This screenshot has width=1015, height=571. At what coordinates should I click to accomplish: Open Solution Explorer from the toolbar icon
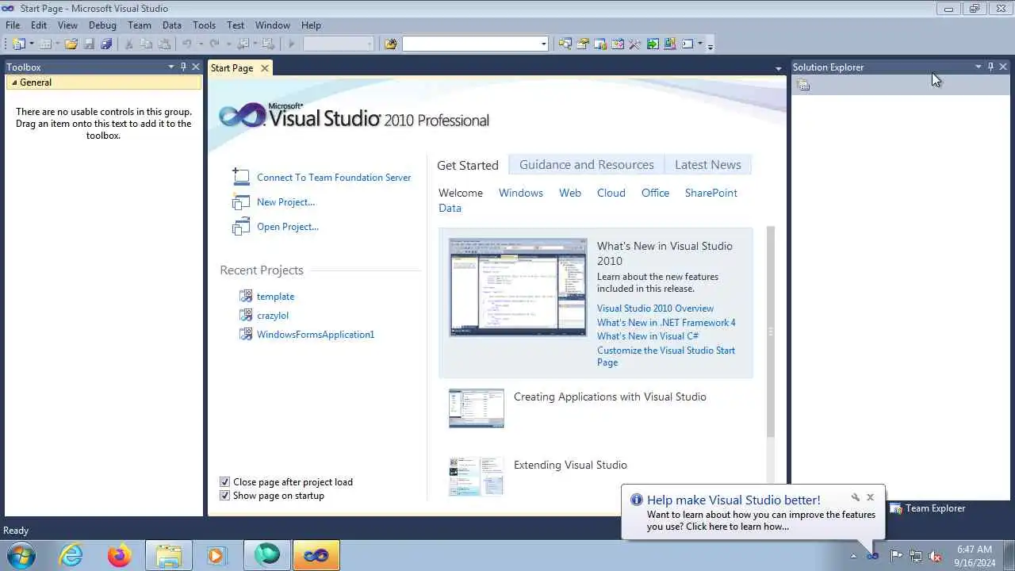coord(565,44)
